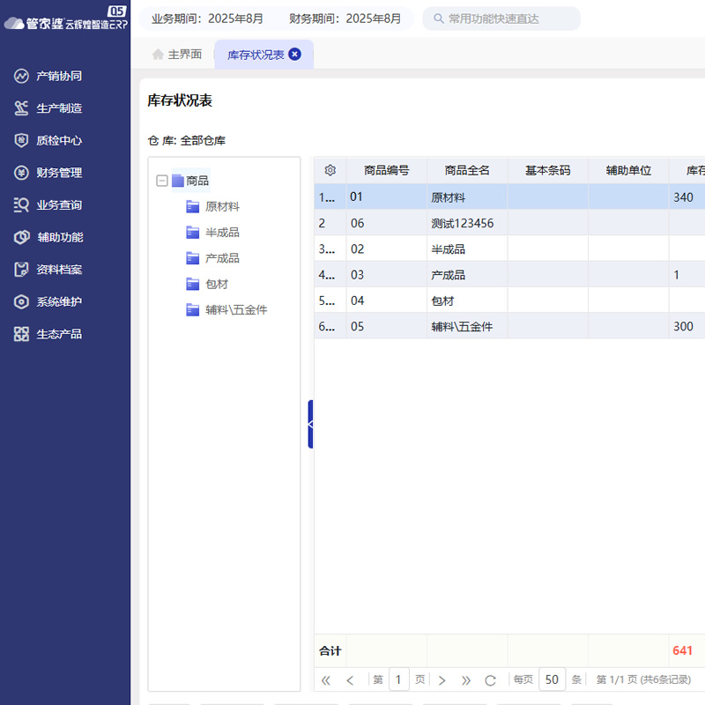Select table cell 包材 in row 04
705x705 pixels.
[467, 301]
